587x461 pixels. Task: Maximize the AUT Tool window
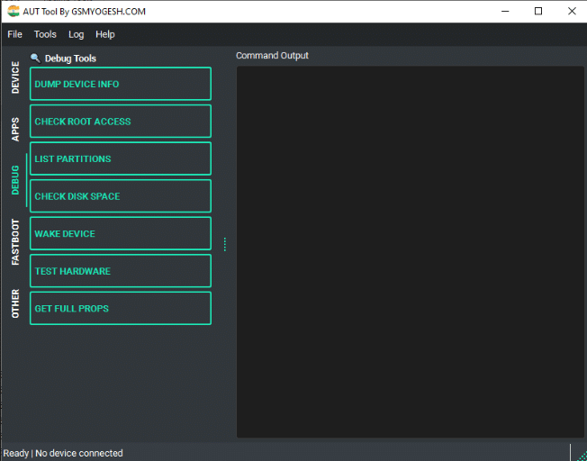tap(538, 11)
